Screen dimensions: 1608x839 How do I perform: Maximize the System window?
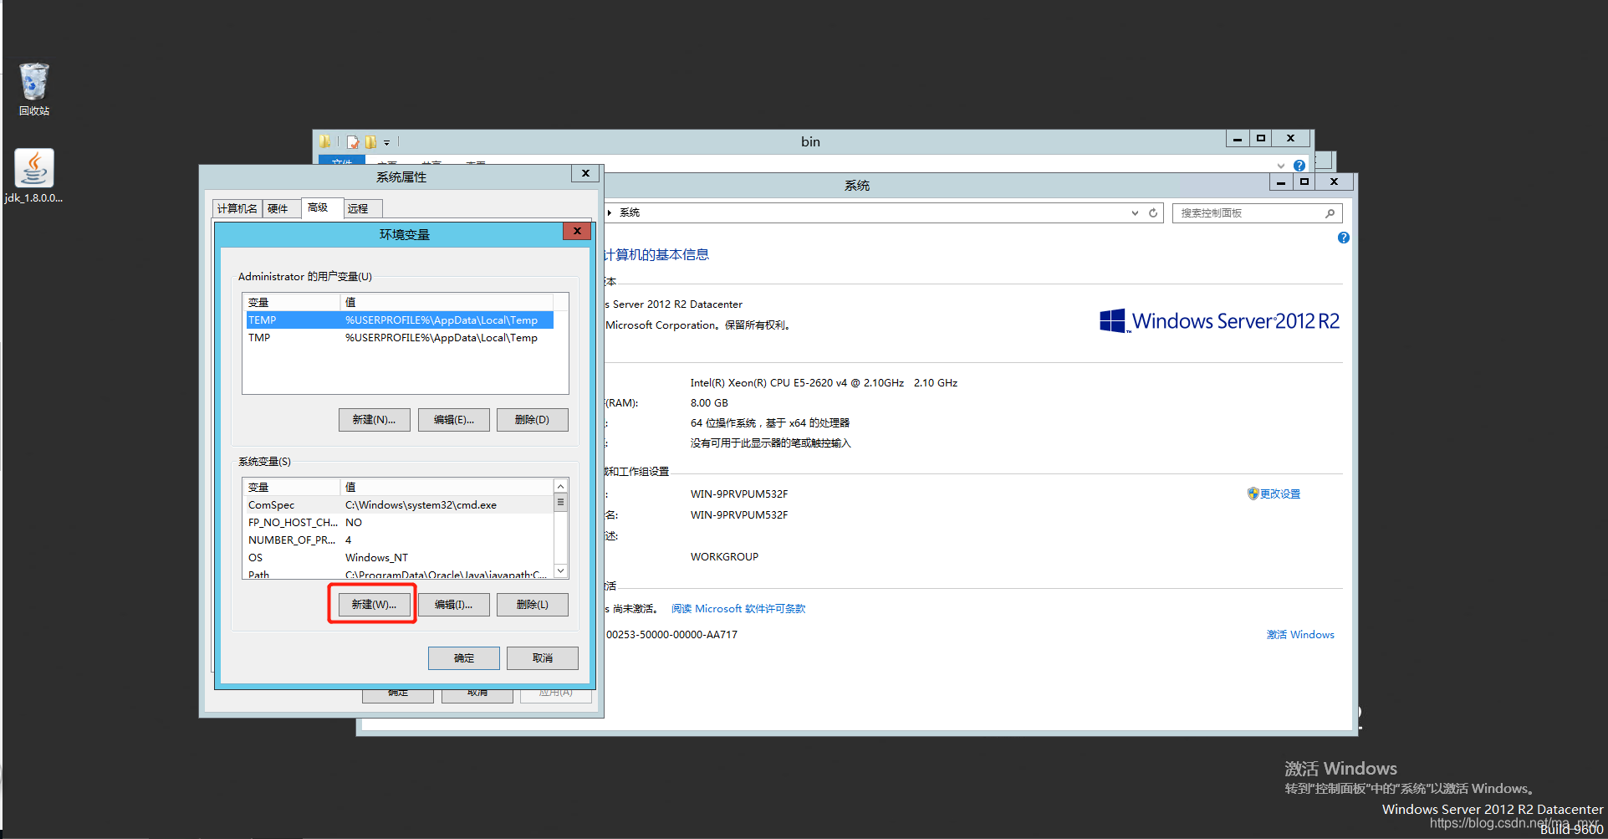pos(1304,182)
